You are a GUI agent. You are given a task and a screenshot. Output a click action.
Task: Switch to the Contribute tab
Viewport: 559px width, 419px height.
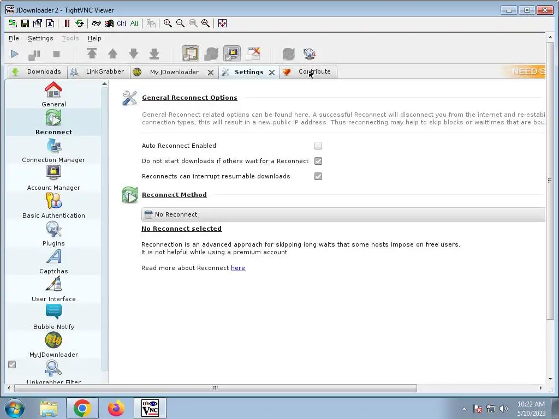tap(308, 71)
